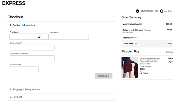Select the 1. Contact Information step
179x103 pixels.
click(22, 25)
